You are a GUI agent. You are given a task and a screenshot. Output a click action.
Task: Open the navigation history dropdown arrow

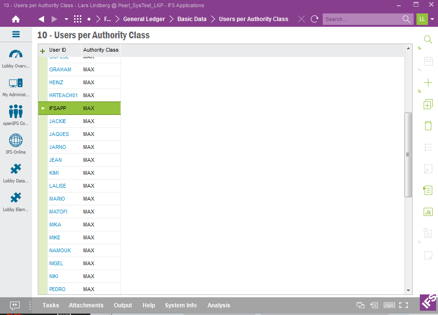[x=66, y=19]
